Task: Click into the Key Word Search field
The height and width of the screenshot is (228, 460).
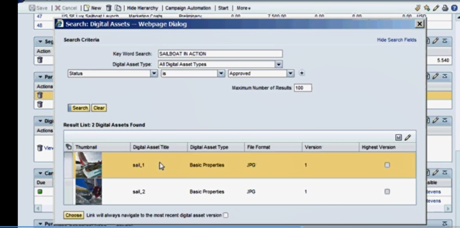Action: (x=220, y=54)
